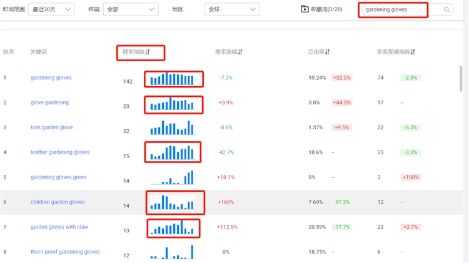The image size is (469, 263).
Task: Click the +160% search growth value
Action: [226, 202]
